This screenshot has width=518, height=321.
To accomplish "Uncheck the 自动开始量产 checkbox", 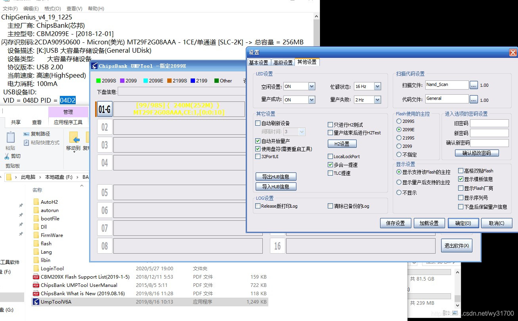I will (258, 141).
